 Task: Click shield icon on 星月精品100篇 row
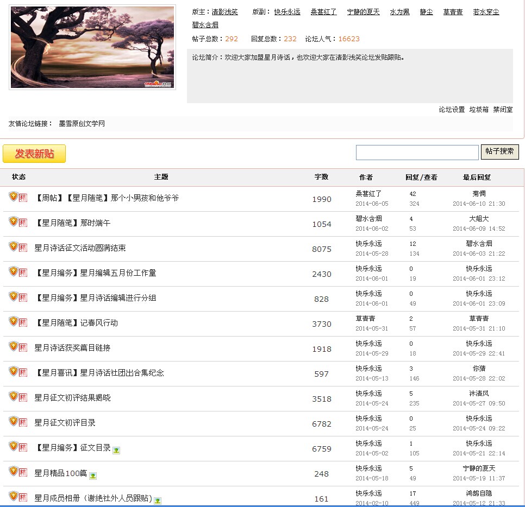point(13,471)
